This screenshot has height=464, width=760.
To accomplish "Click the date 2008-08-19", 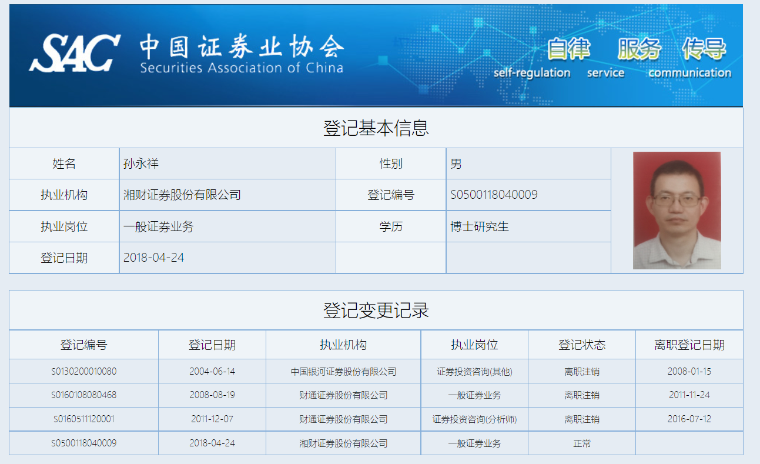I will pos(212,395).
